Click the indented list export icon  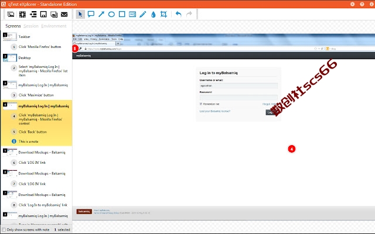coord(33,14)
